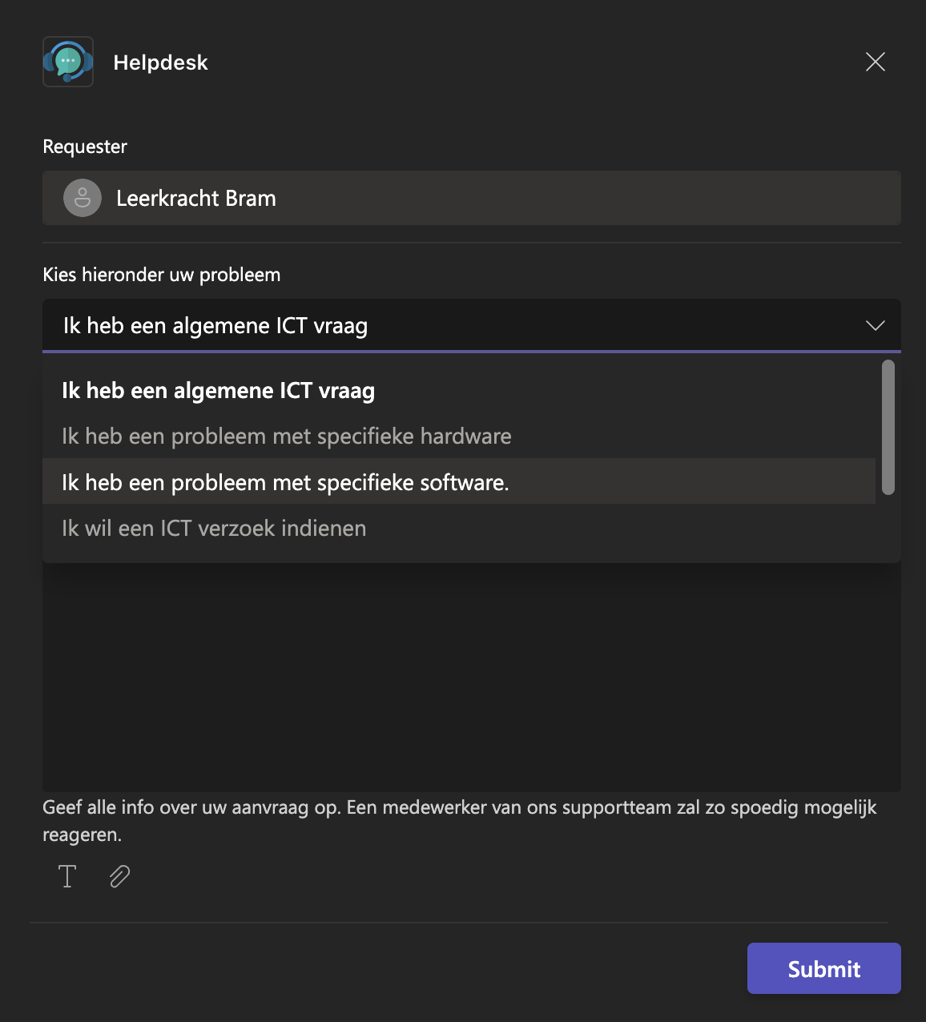
Task: Click the 'Requester' field label
Action: point(85,147)
